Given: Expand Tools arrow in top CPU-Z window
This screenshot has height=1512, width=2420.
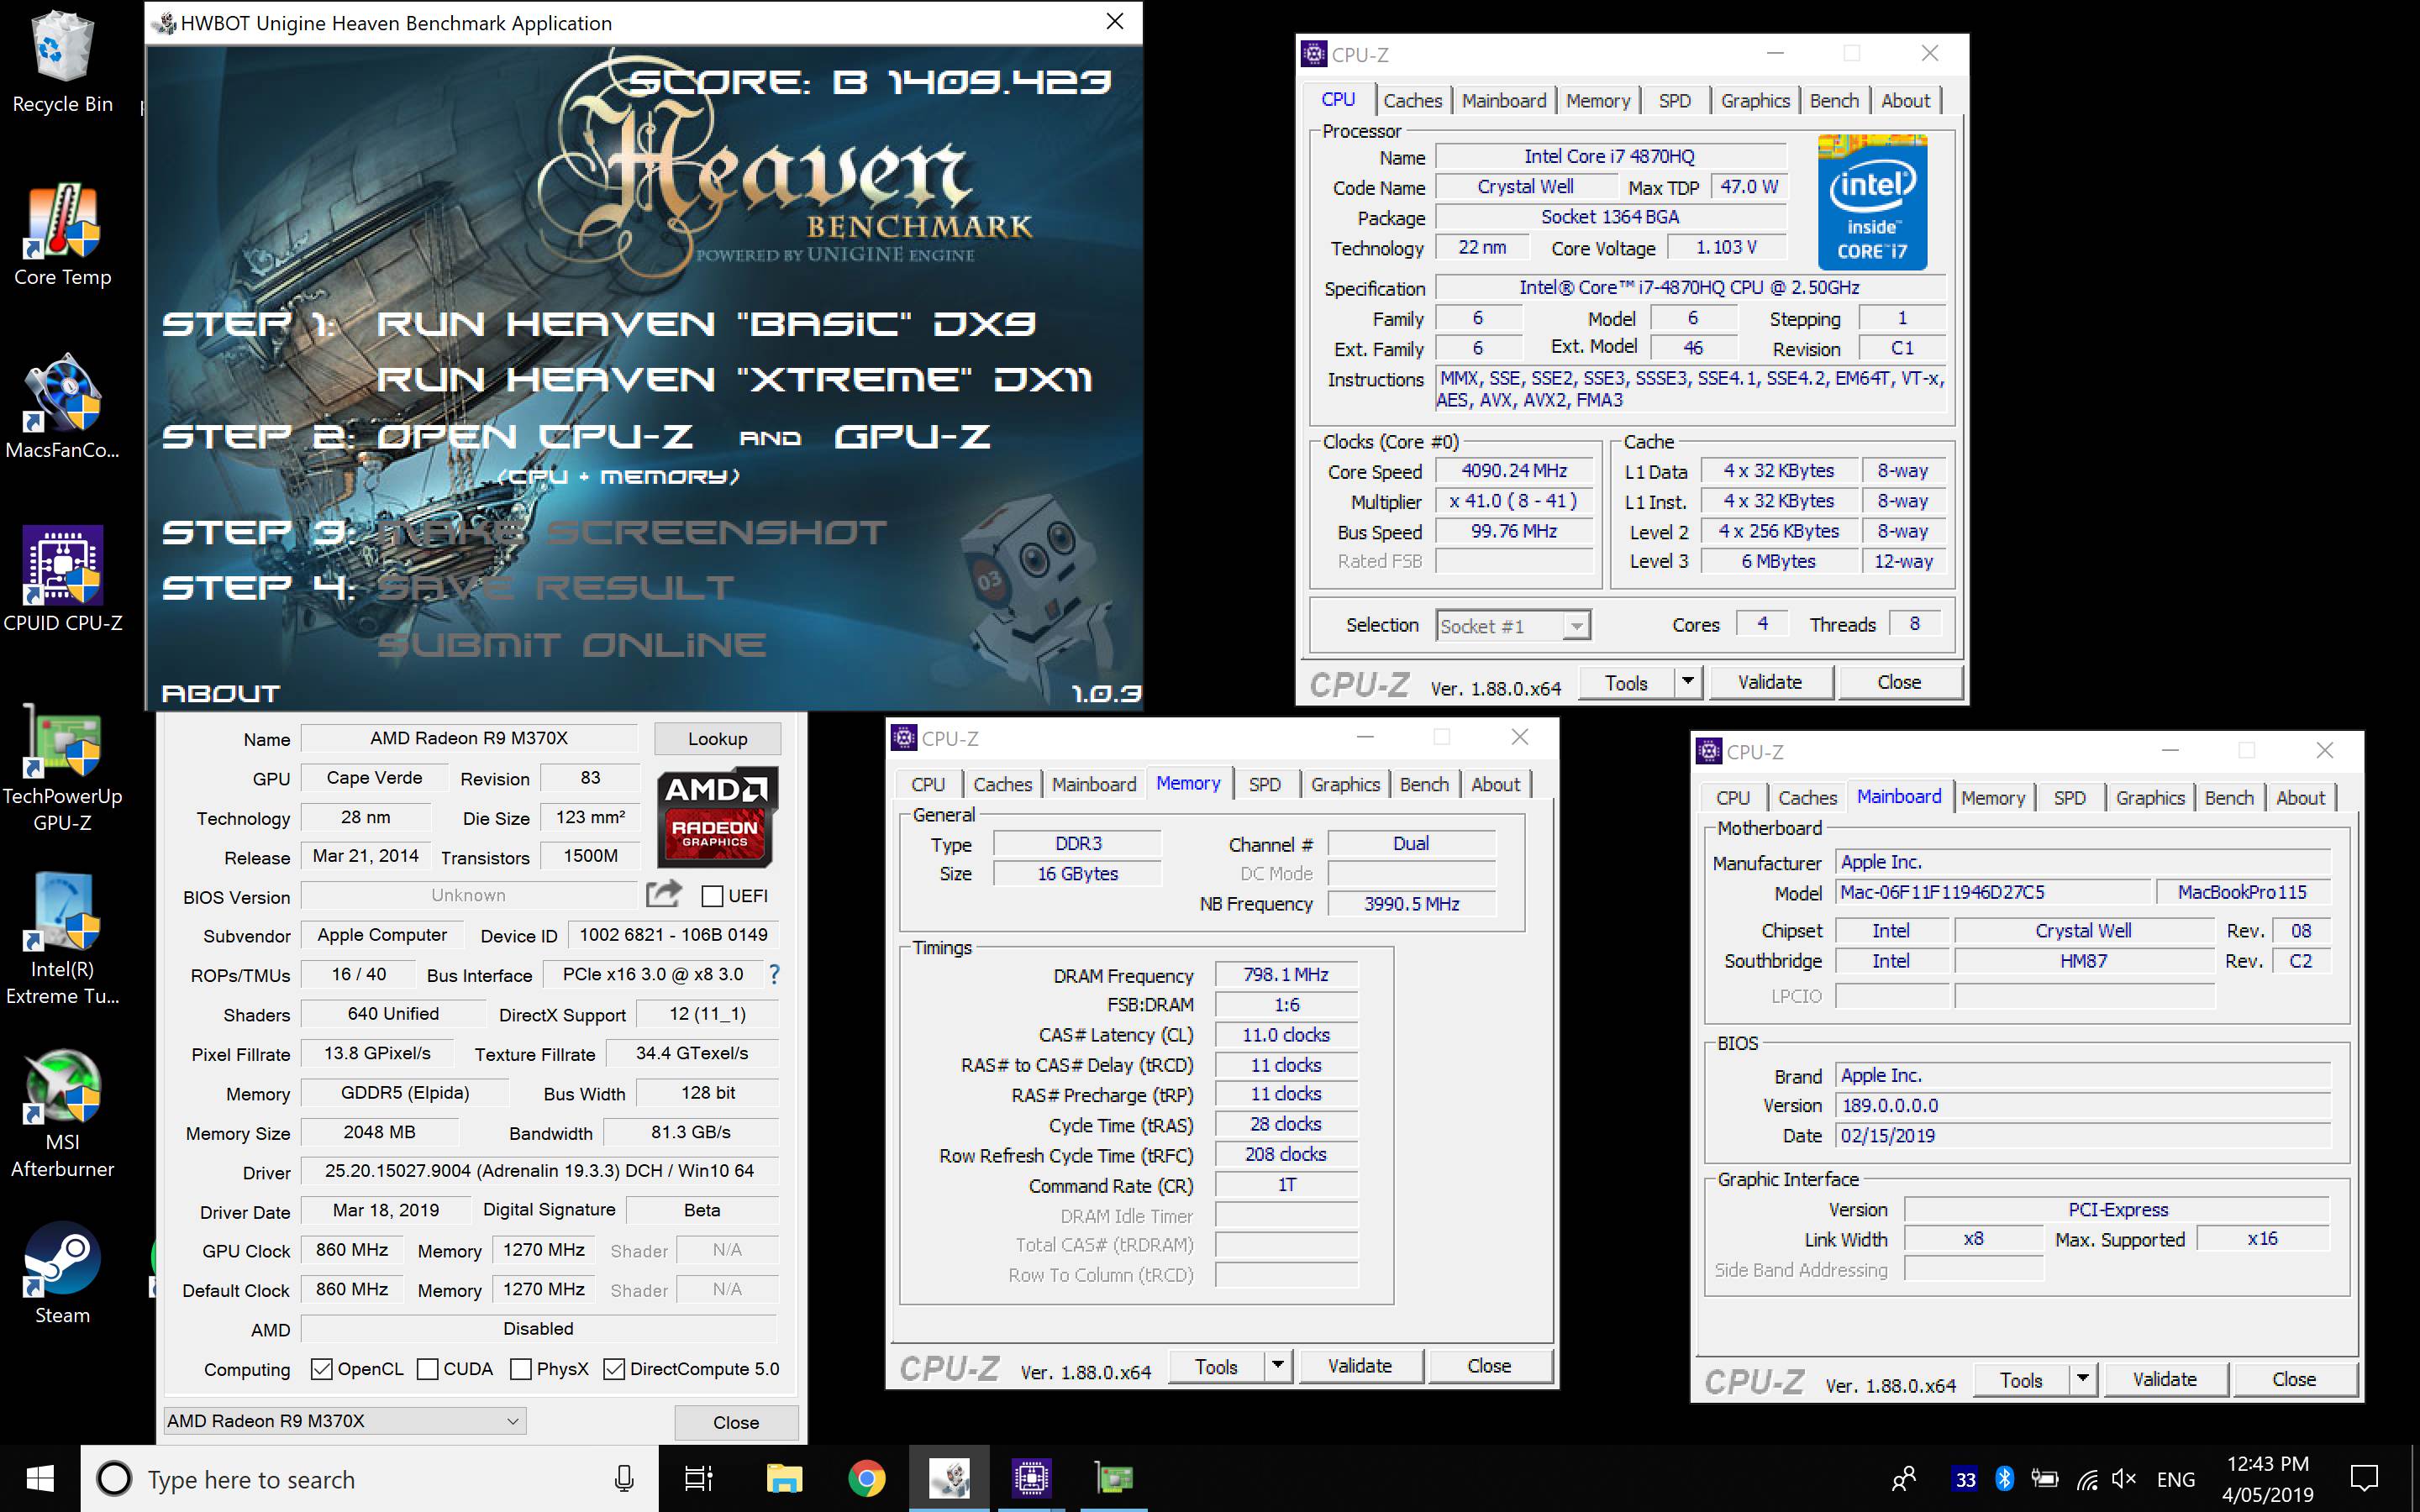Looking at the screenshot, I should 1687,682.
